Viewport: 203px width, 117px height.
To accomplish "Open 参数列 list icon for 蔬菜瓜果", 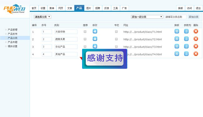I will pos(186,39).
